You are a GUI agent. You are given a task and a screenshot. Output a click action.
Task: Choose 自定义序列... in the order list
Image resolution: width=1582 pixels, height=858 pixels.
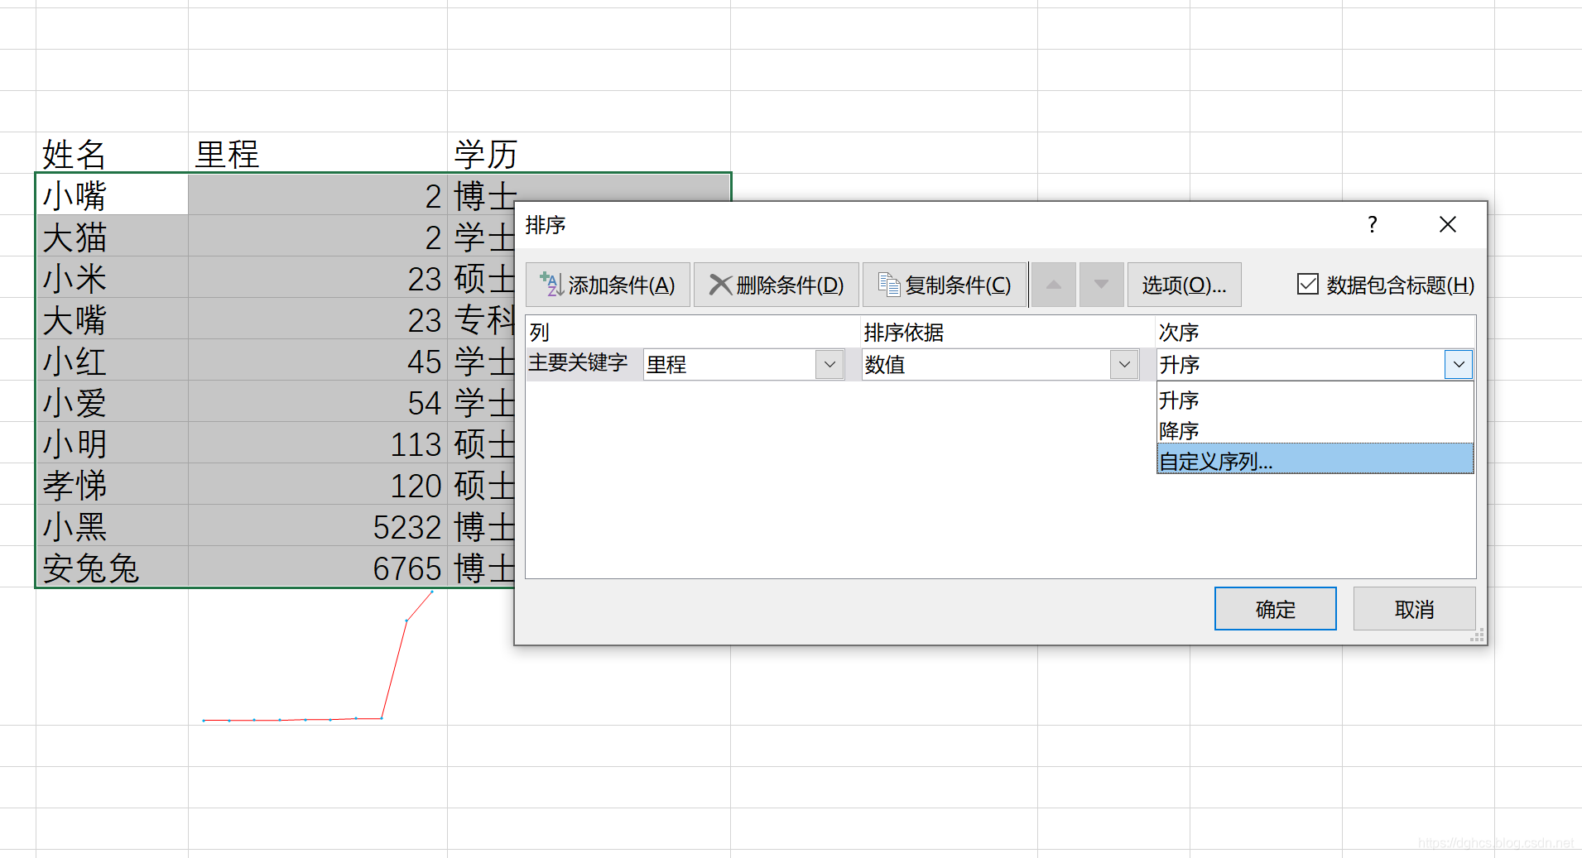[1315, 459]
